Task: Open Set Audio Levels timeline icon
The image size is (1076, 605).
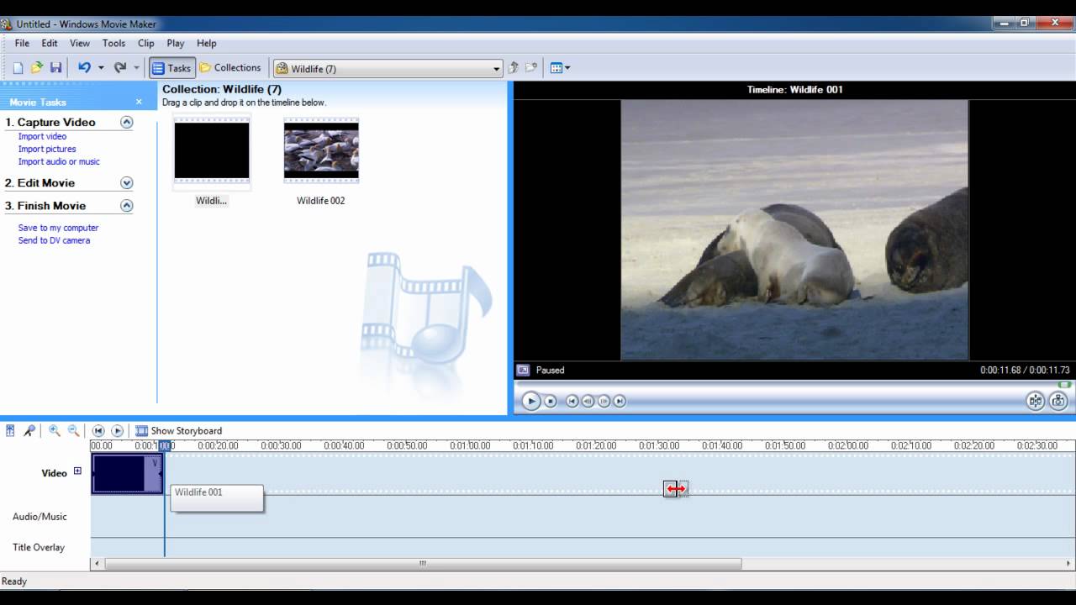Action: pos(10,430)
